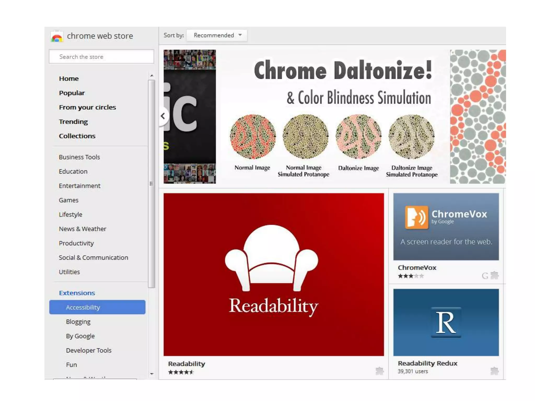
Task: Click puzzle piece icon on Readability tile
Action: coord(379,371)
